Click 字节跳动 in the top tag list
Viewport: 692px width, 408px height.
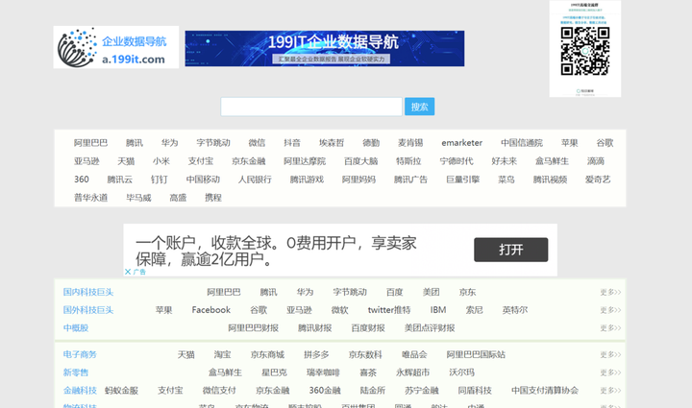tap(213, 143)
